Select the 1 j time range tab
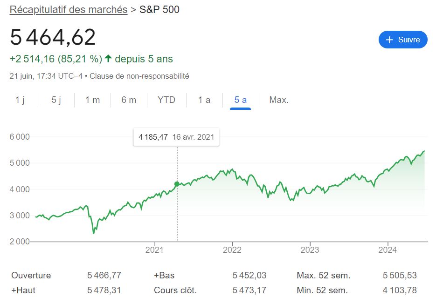443x297 pixels. click(20, 100)
